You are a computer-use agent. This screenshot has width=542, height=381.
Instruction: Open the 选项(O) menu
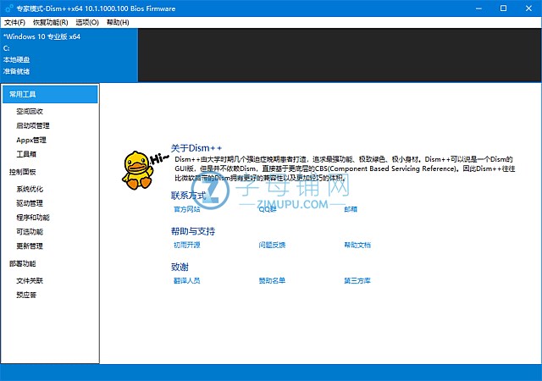point(87,22)
